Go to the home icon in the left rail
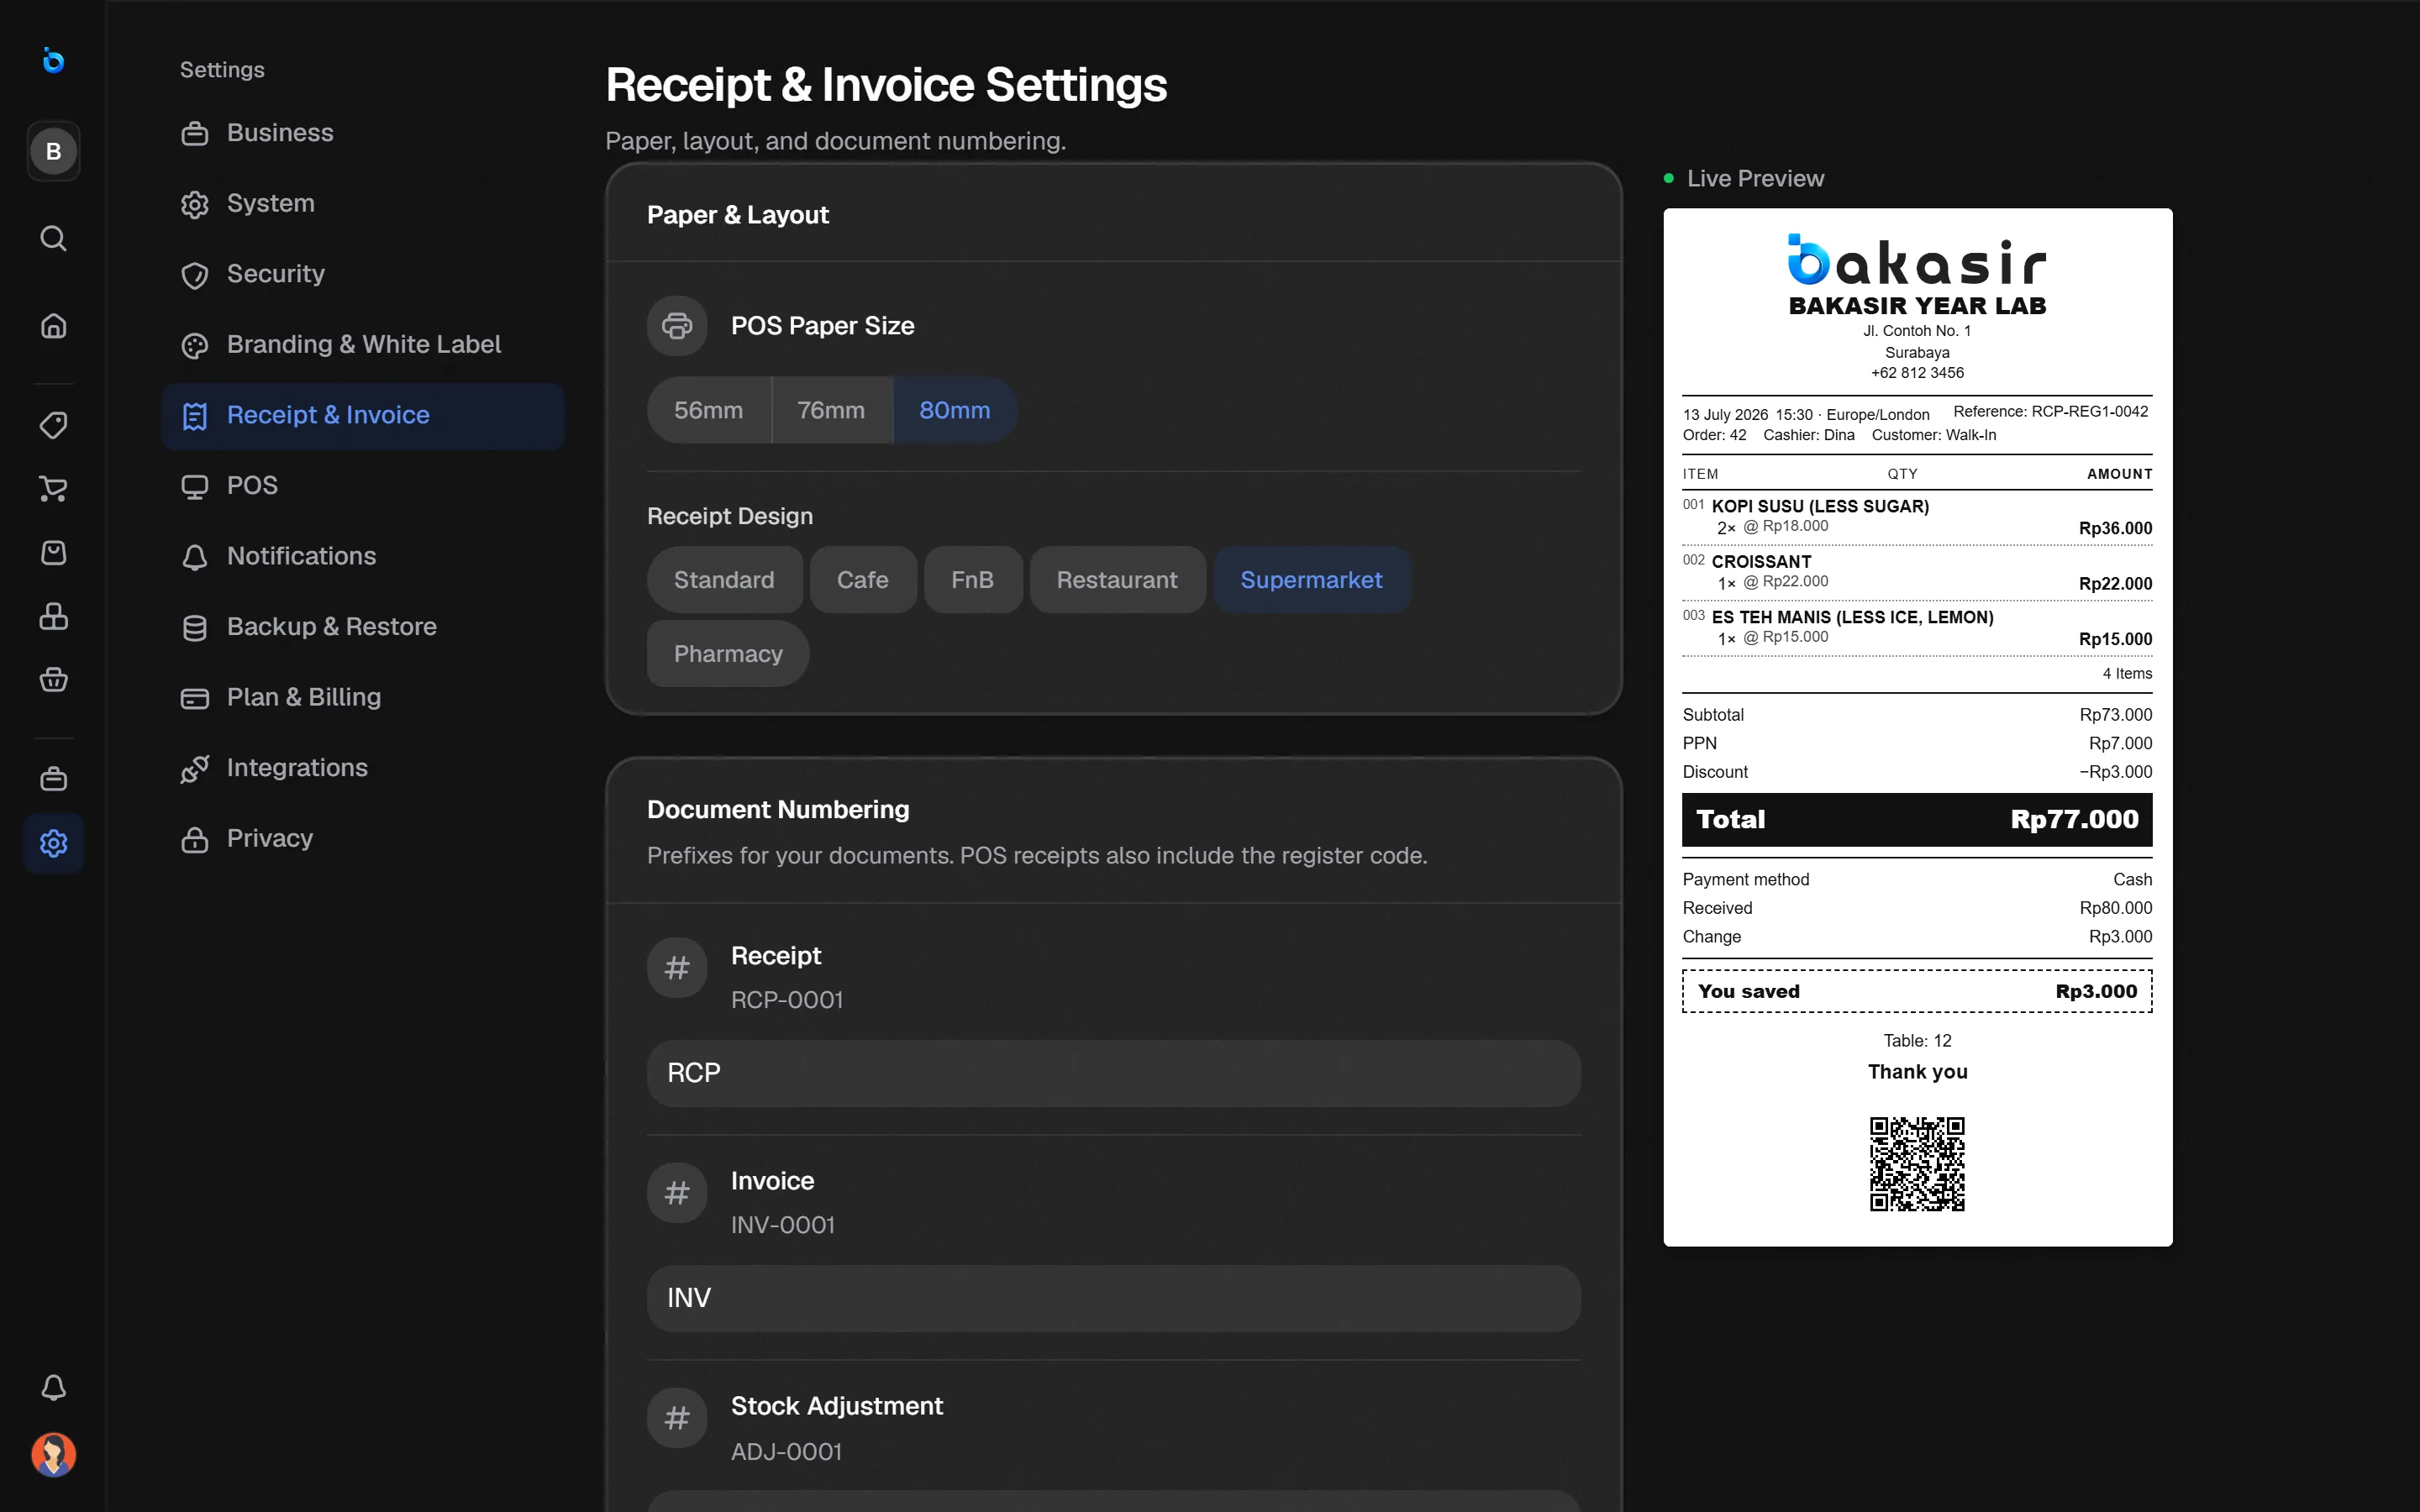The width and height of the screenshot is (2420, 1512). [53, 326]
